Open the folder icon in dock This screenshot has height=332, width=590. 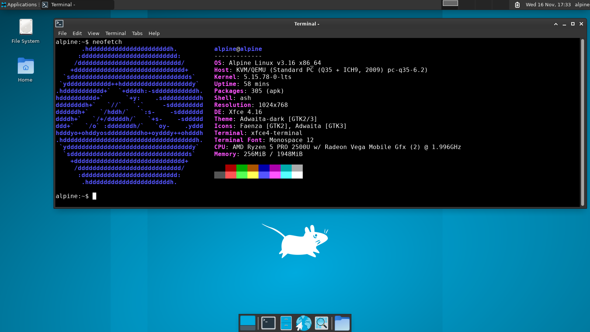coord(342,323)
